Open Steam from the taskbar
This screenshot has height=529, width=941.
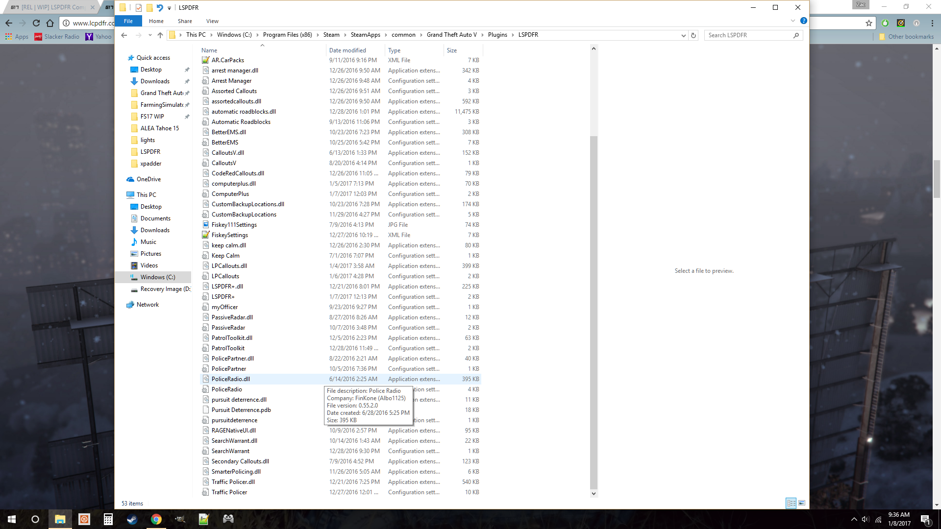click(x=132, y=519)
